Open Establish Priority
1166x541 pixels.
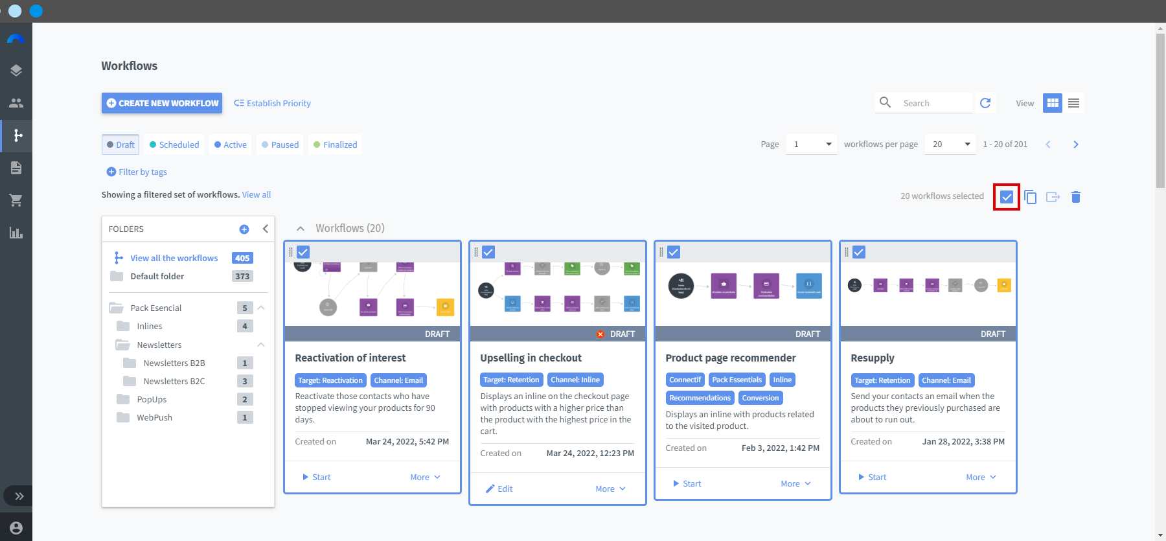click(272, 103)
